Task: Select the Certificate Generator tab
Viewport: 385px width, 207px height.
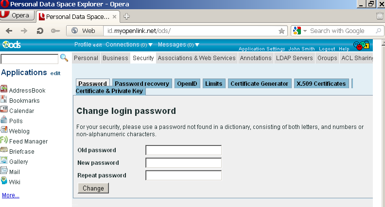Action: [260, 83]
